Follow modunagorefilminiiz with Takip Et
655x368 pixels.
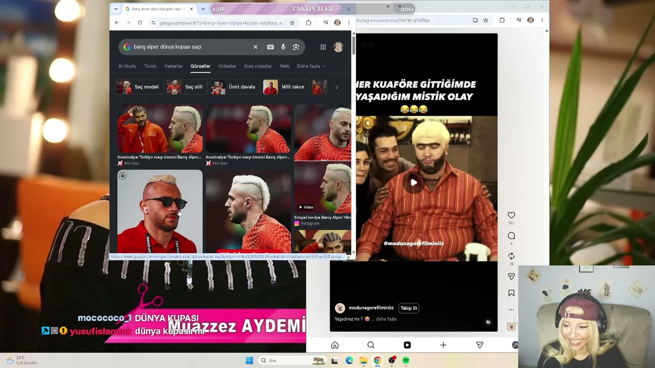point(409,308)
